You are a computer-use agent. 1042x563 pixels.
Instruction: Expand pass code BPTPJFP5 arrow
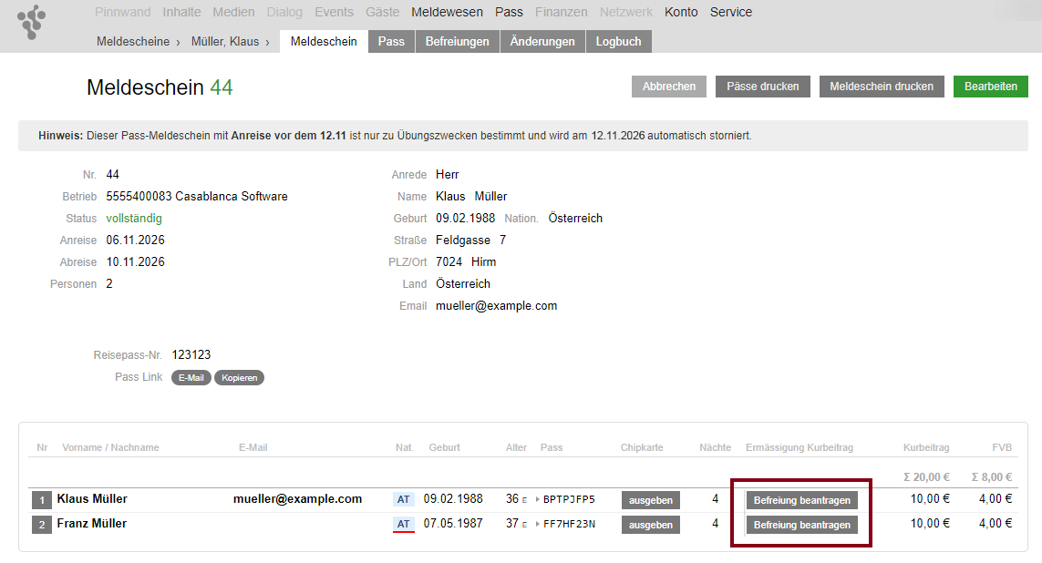(x=536, y=500)
